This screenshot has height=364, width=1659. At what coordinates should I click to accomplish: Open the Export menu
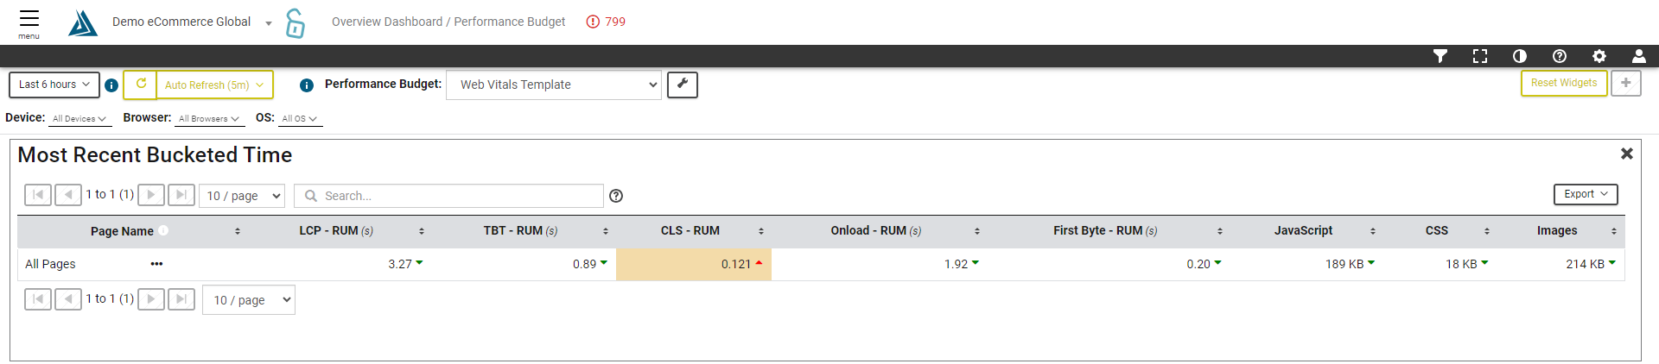[1586, 194]
